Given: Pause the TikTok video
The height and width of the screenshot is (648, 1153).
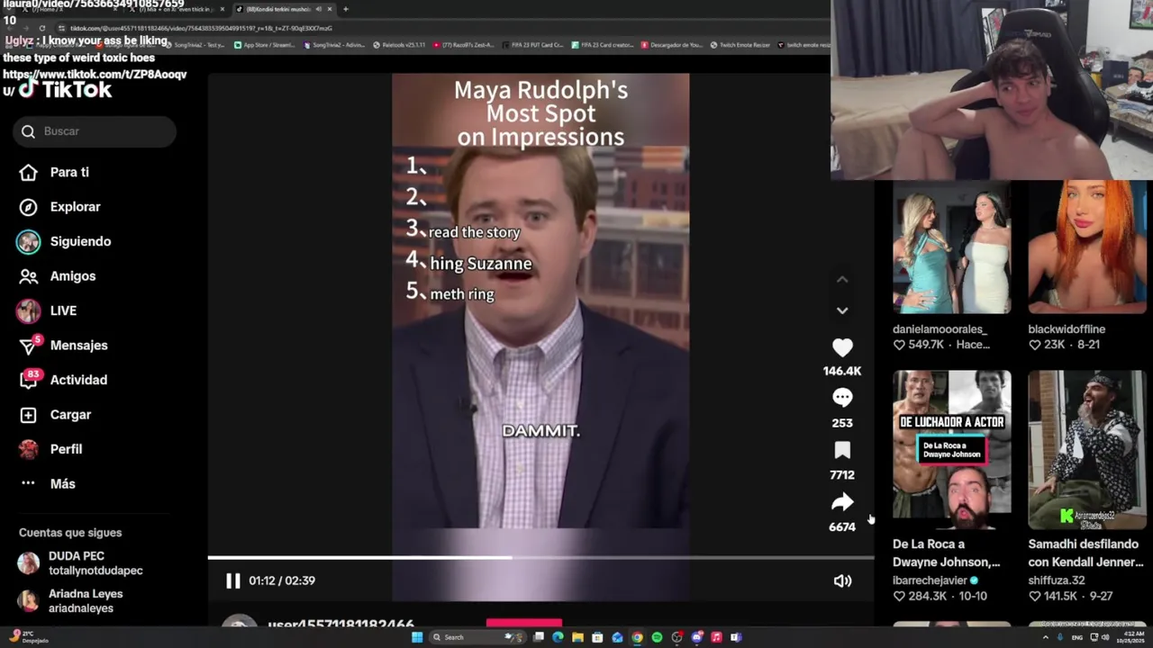Looking at the screenshot, I should pos(232,580).
